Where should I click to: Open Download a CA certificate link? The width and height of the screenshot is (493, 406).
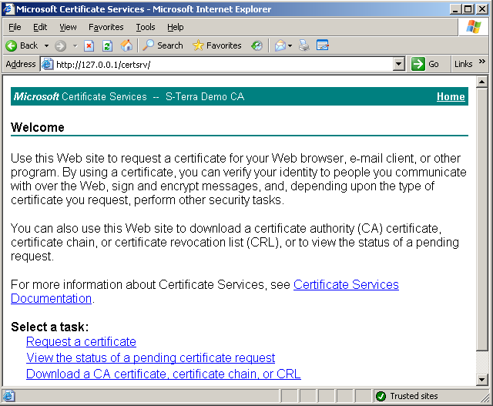coord(163,374)
